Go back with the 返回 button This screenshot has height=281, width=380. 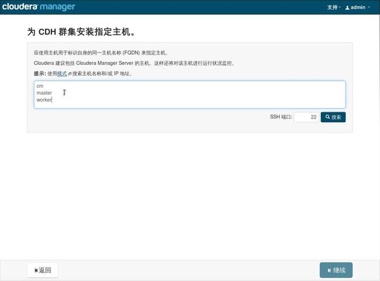[x=43, y=270]
